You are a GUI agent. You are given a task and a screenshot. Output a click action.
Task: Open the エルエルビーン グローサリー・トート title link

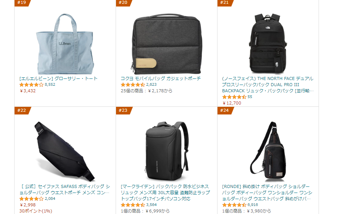[x=58, y=78]
